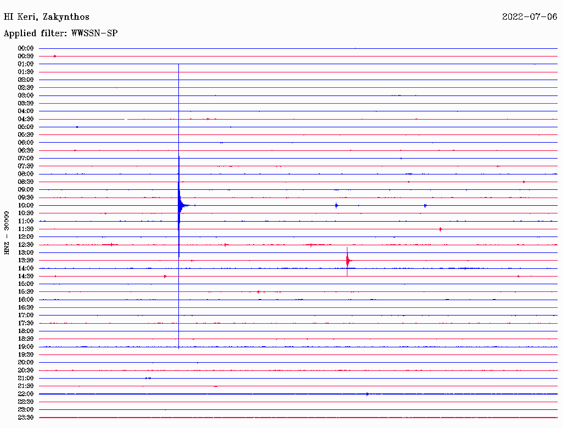Click the 12:00 time label

26,237
